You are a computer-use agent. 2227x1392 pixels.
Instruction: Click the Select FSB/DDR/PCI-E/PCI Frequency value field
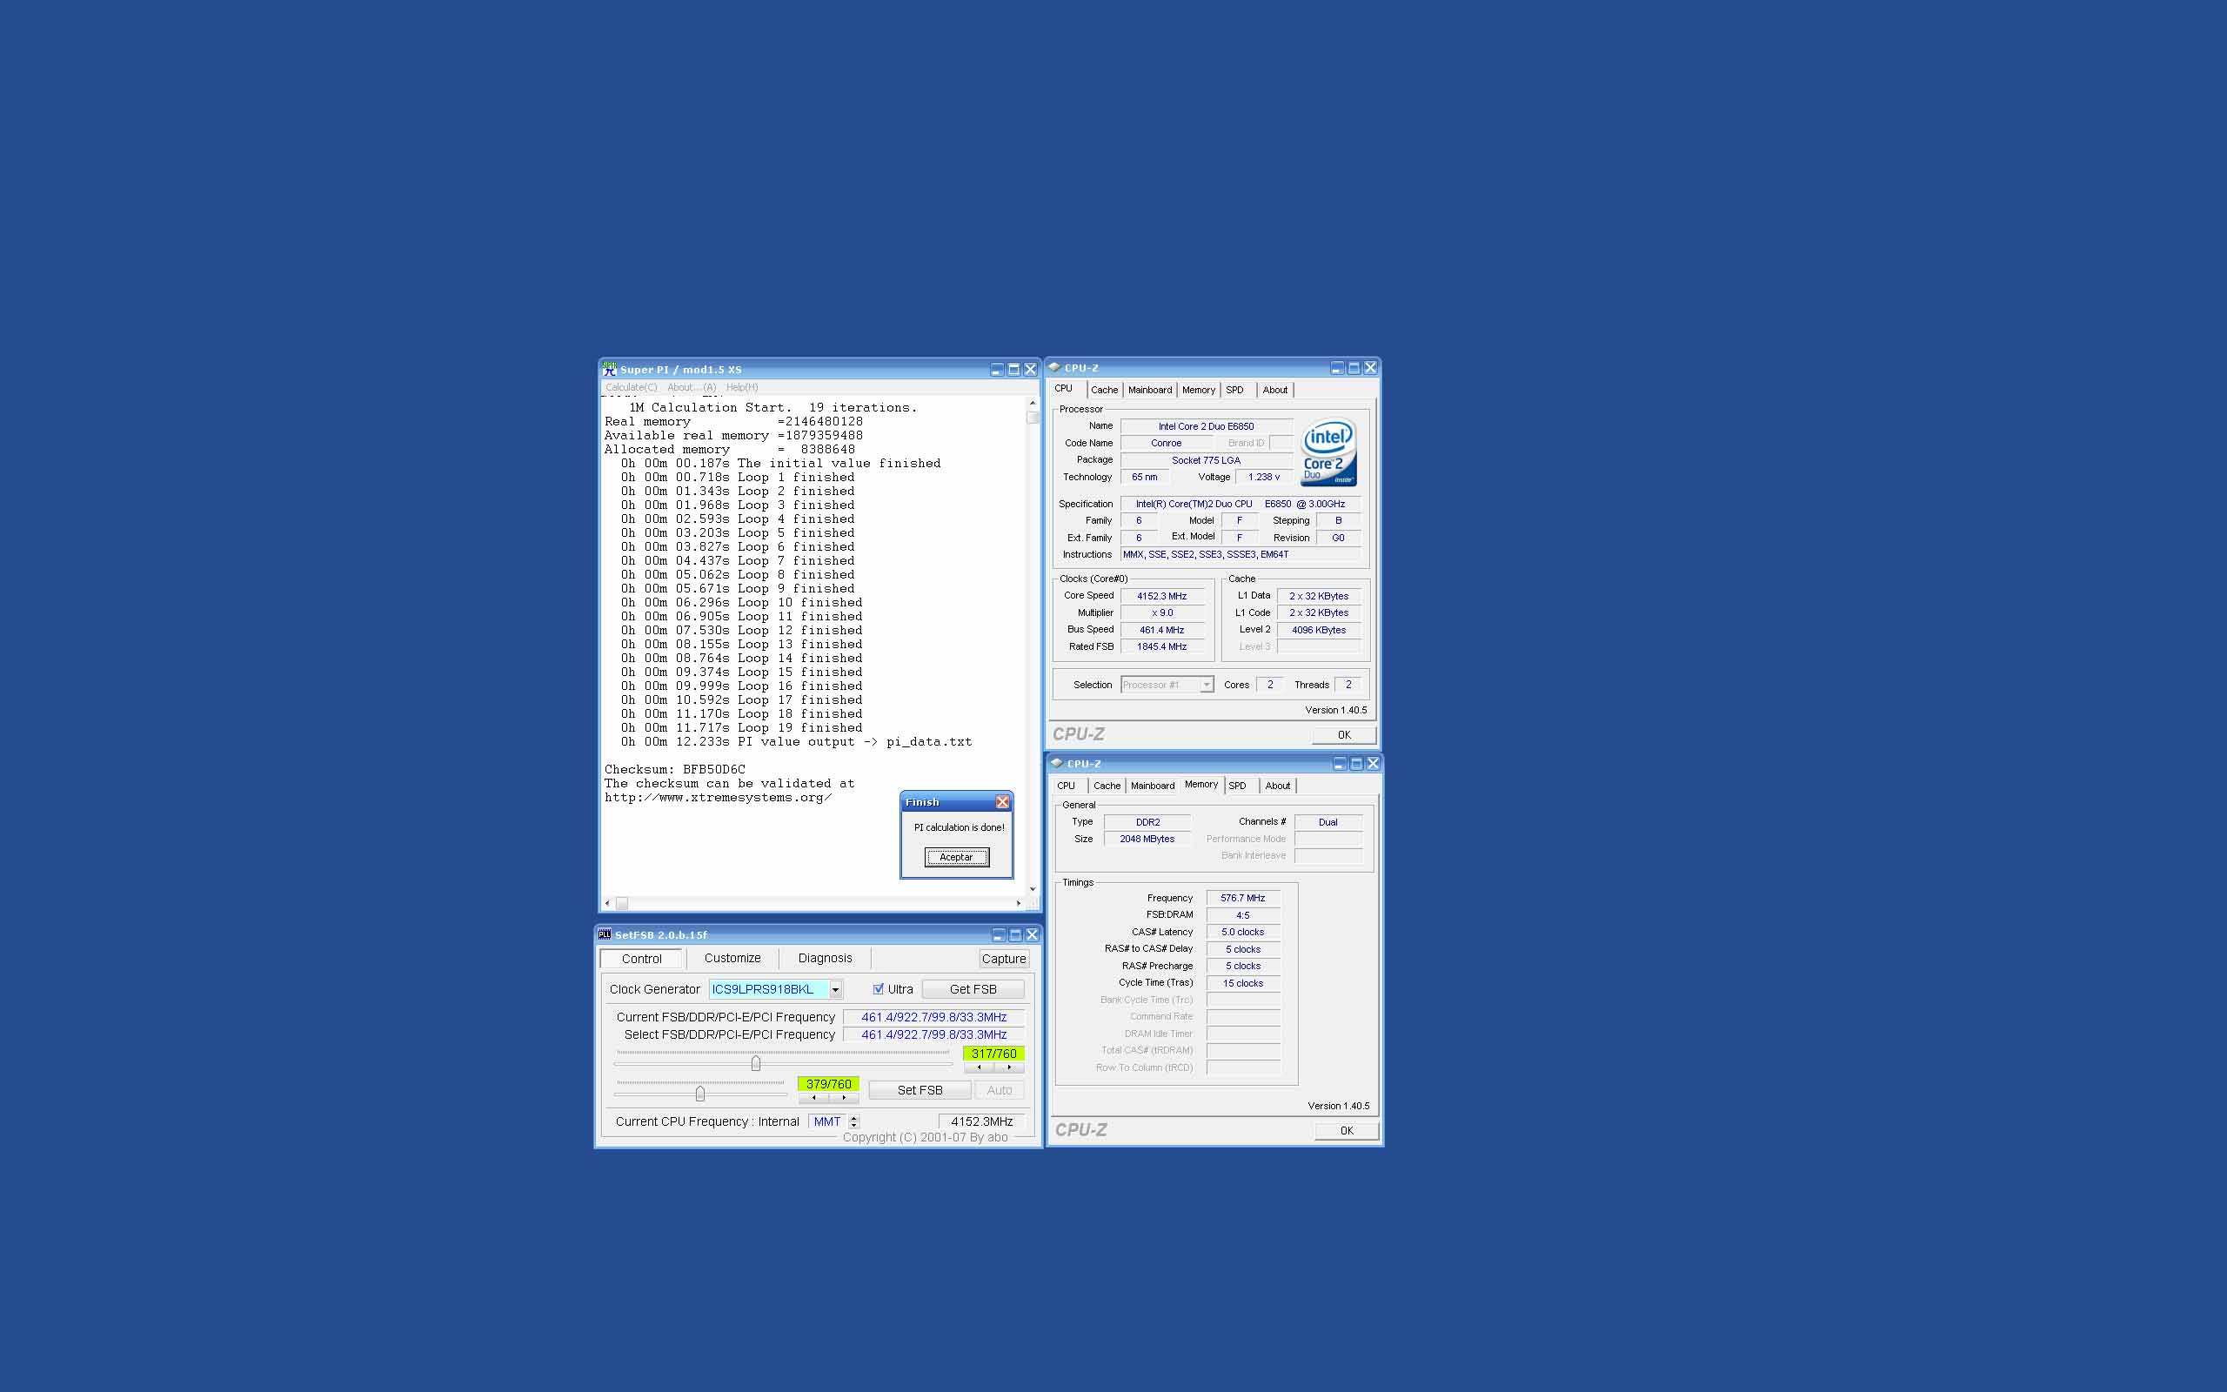coord(933,1034)
